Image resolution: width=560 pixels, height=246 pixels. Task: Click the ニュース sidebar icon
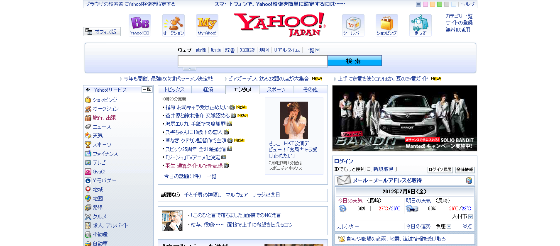88,127
